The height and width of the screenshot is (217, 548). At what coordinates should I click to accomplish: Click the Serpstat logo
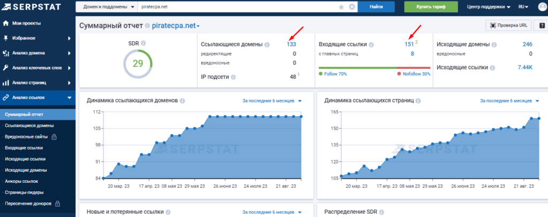tap(31, 6)
